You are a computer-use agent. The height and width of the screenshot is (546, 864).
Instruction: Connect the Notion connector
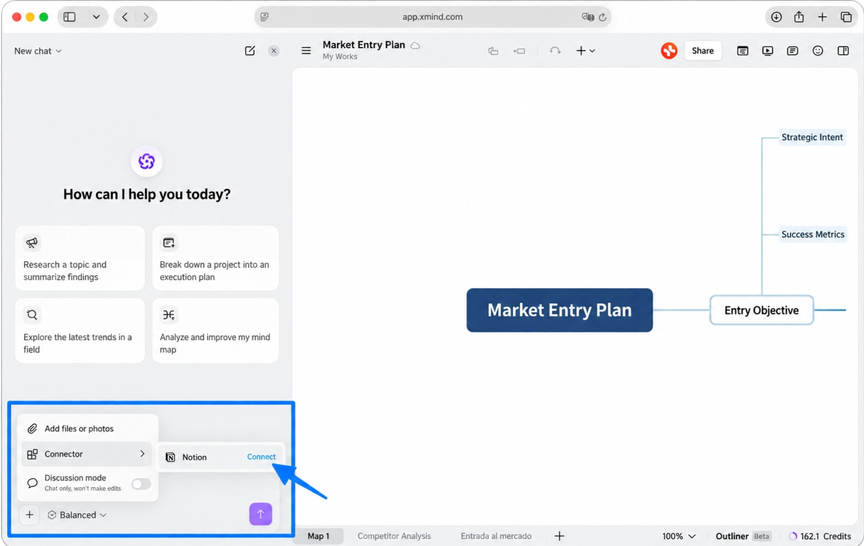261,457
